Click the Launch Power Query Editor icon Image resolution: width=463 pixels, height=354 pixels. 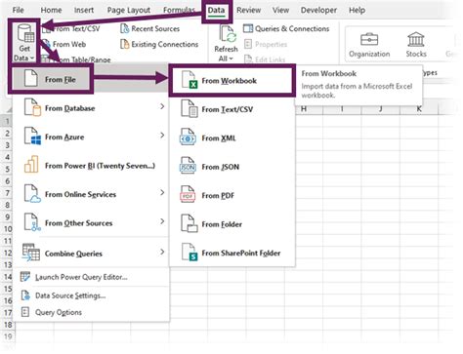pyautogui.click(x=25, y=277)
